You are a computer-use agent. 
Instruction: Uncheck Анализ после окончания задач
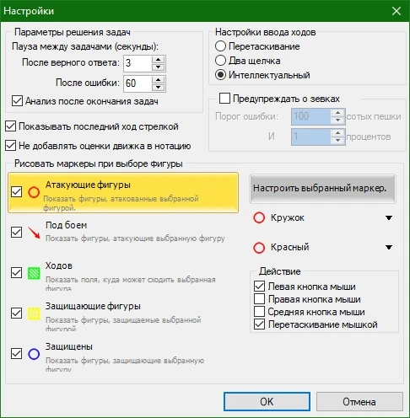click(17, 100)
